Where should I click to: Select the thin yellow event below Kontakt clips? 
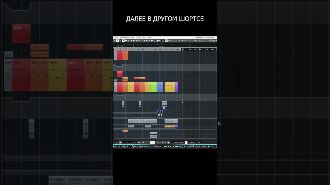[x=170, y=126]
